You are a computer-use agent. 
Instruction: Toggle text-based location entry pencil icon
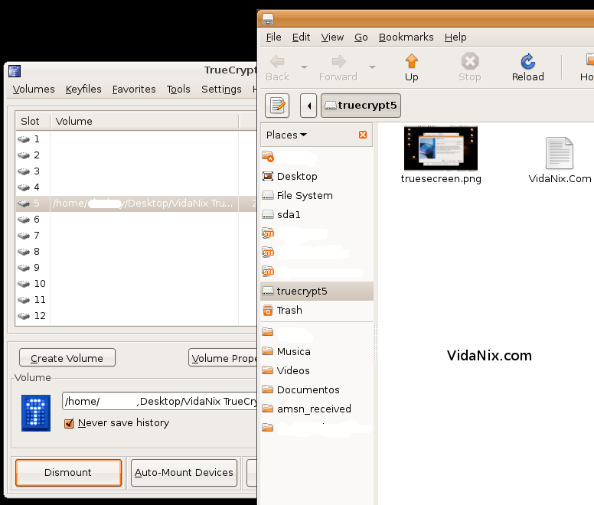277,106
